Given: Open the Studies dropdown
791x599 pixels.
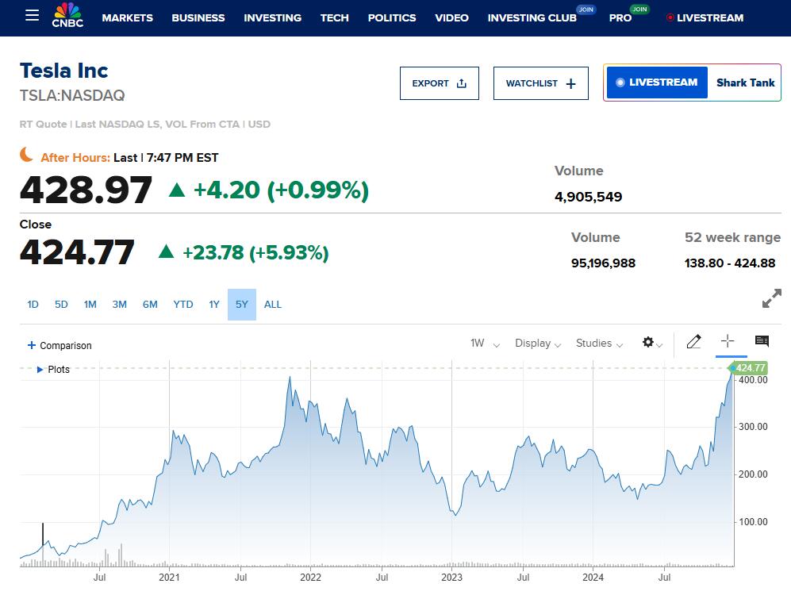Looking at the screenshot, I should 599,344.
